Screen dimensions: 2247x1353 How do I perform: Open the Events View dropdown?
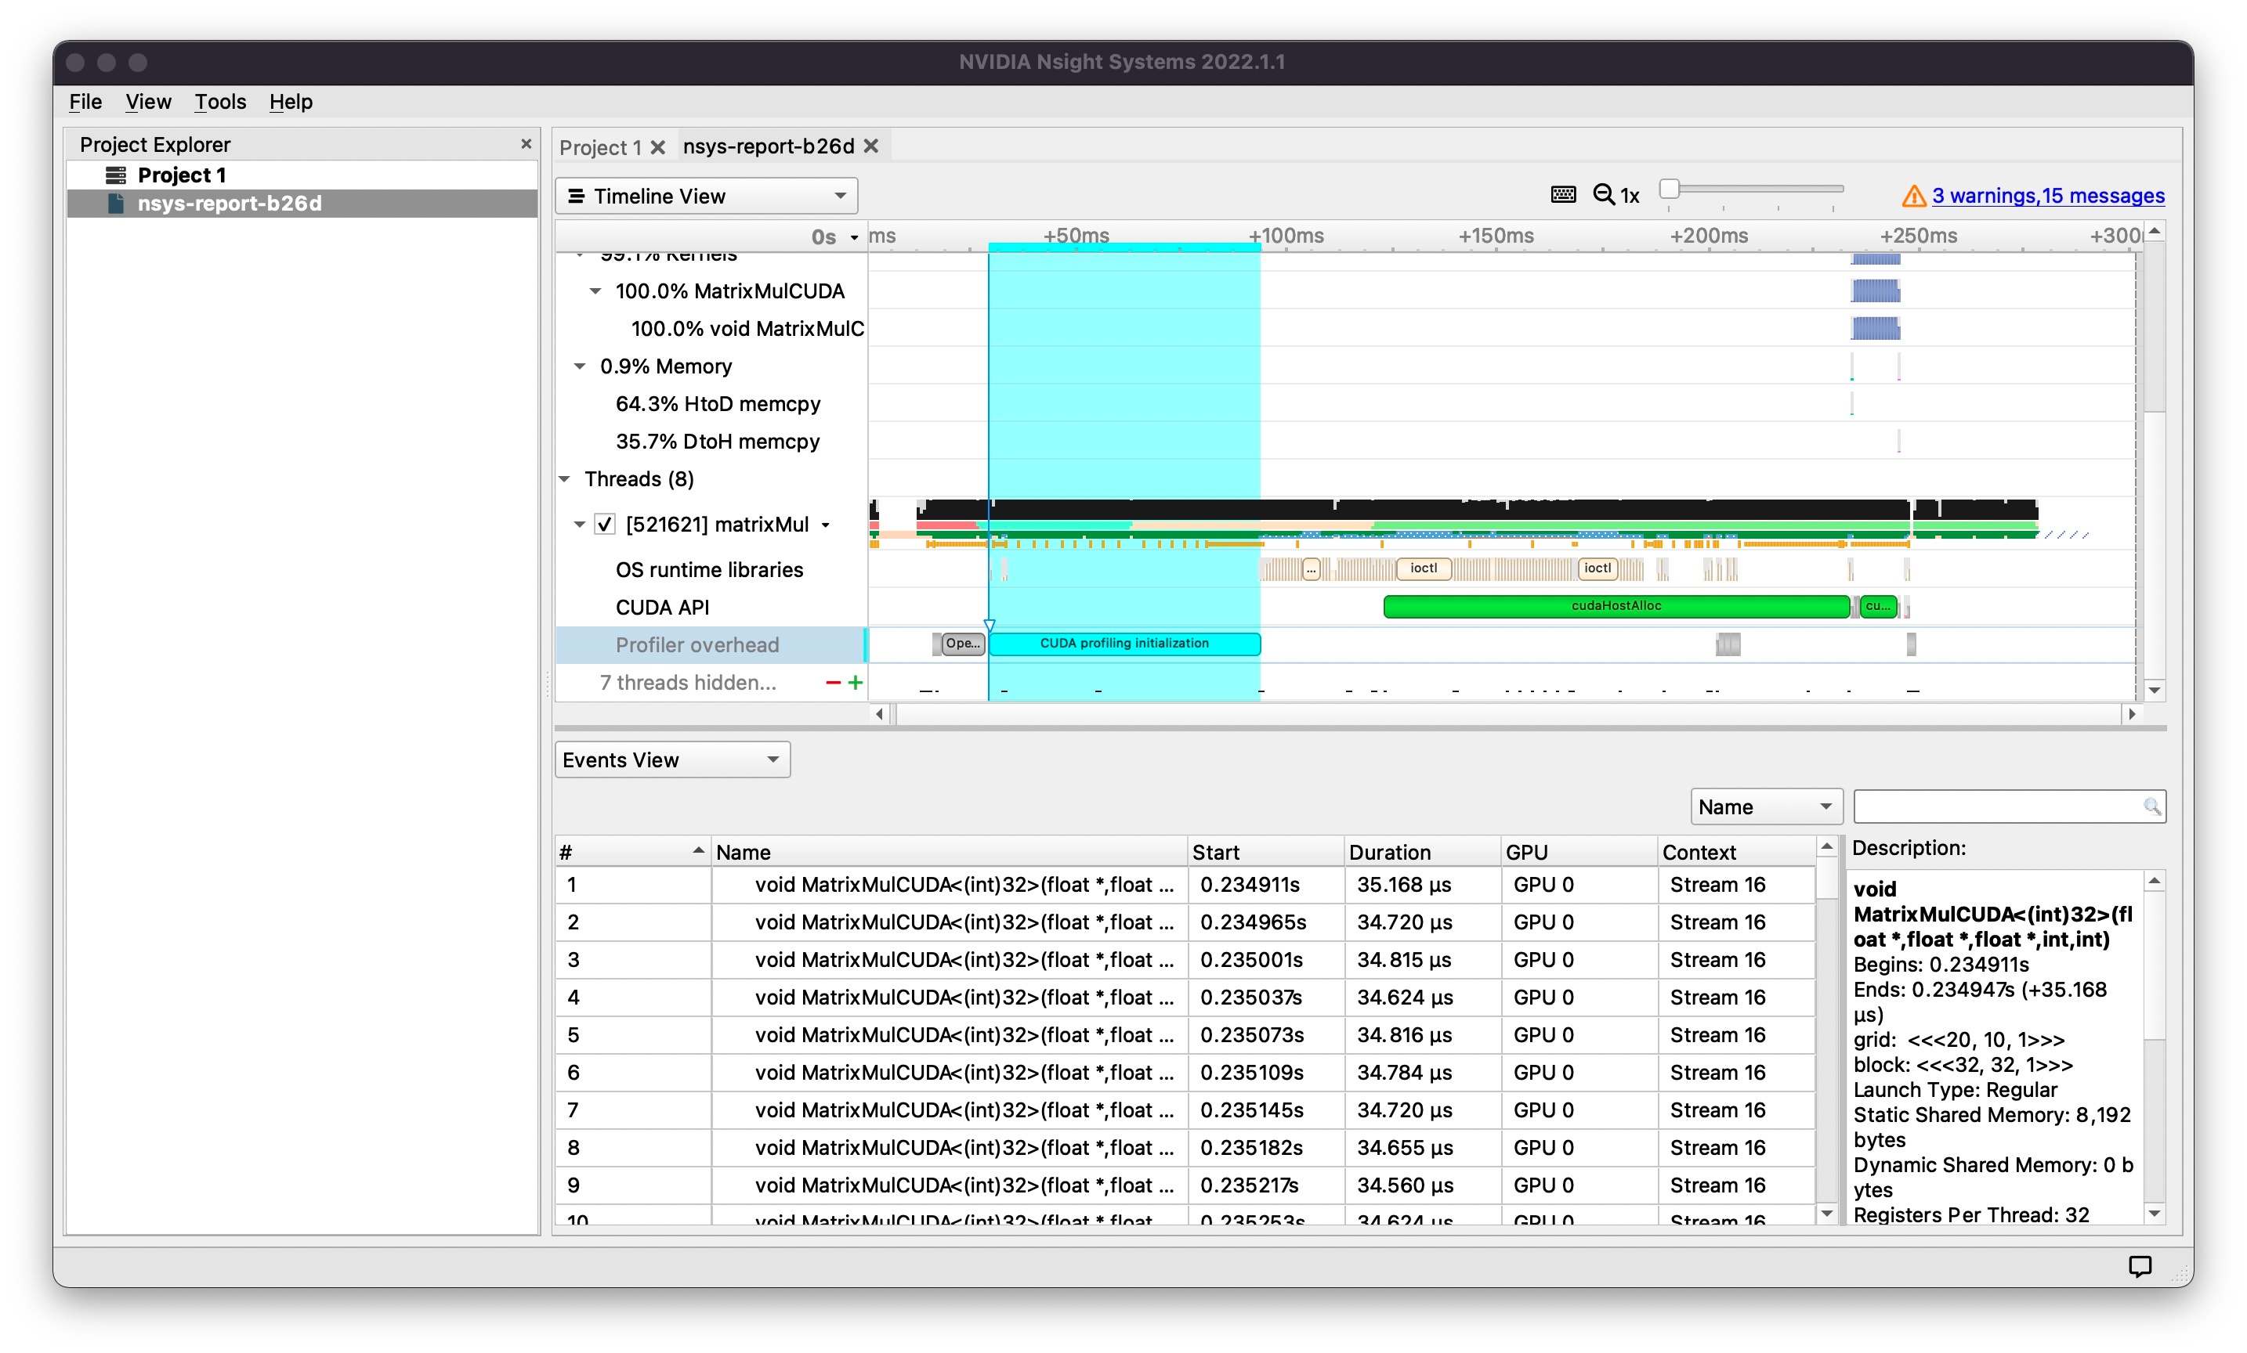(x=672, y=759)
